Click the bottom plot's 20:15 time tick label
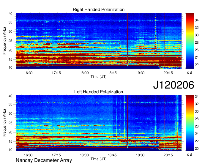202x164 pixels. 168,155
